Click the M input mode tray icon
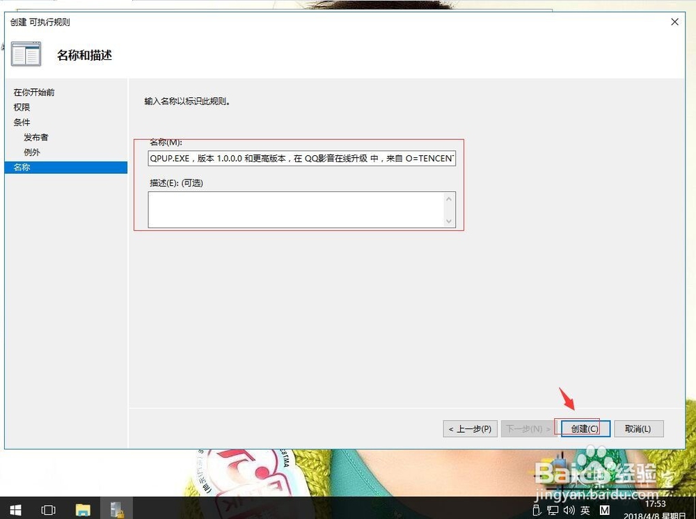The height and width of the screenshot is (519, 696). [604, 510]
